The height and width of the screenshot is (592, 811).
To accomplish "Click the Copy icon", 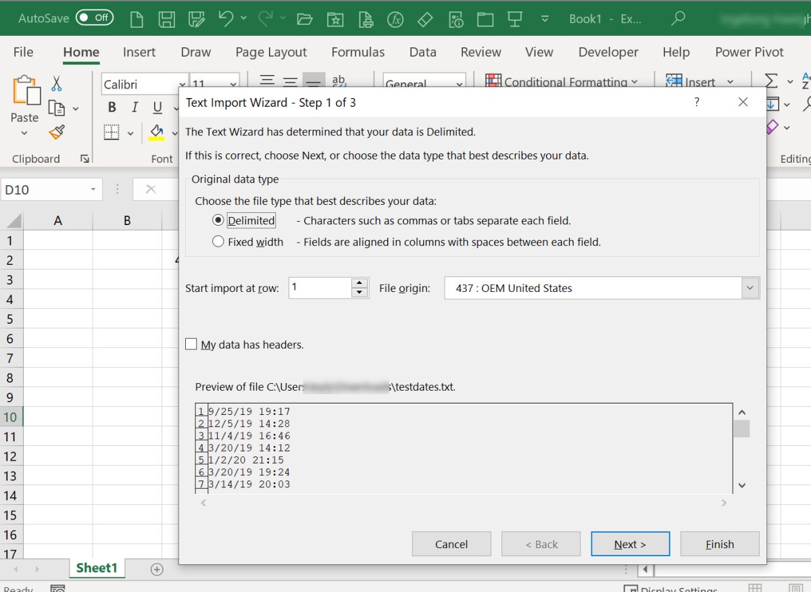I will (x=57, y=108).
